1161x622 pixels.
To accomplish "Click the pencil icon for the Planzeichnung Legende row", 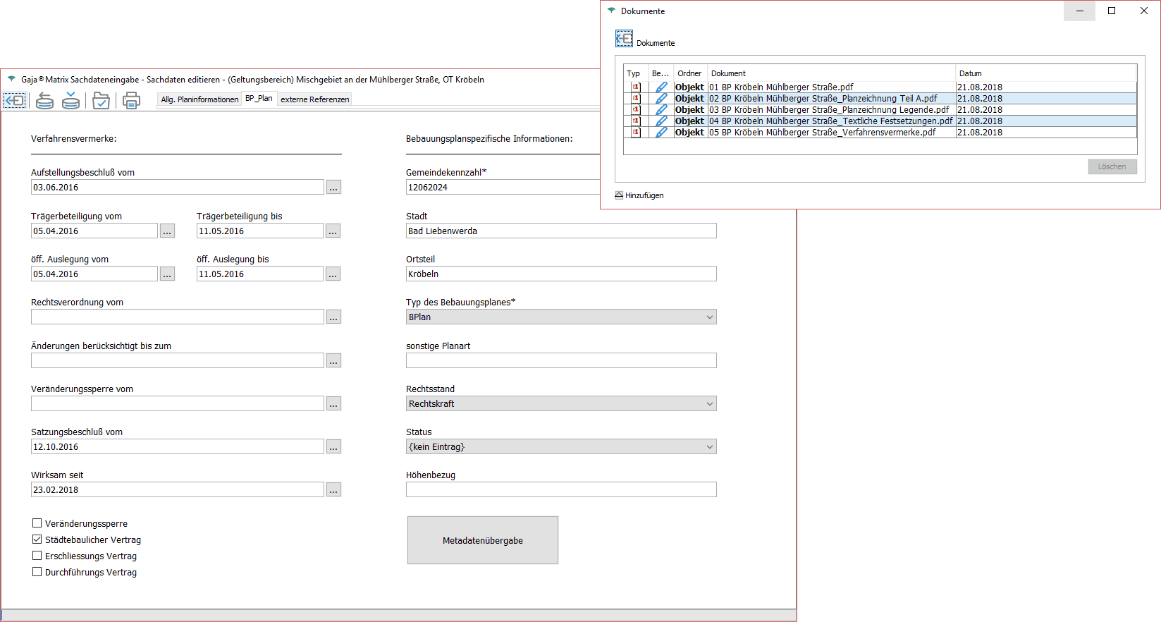I will pos(661,110).
